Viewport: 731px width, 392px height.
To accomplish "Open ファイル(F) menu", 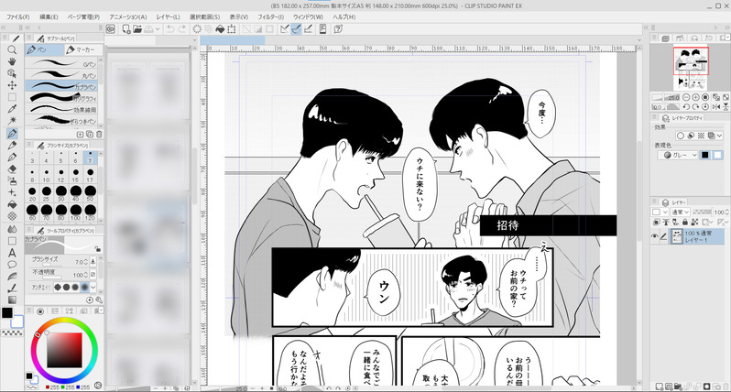I will pyautogui.click(x=18, y=16).
